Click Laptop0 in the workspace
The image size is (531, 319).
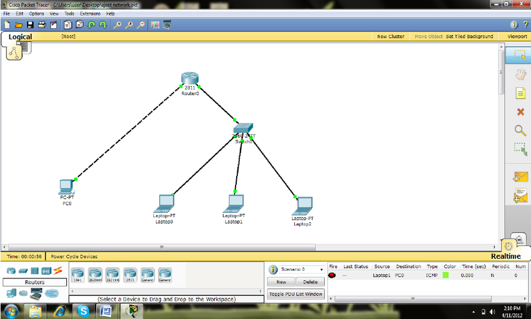164,204
